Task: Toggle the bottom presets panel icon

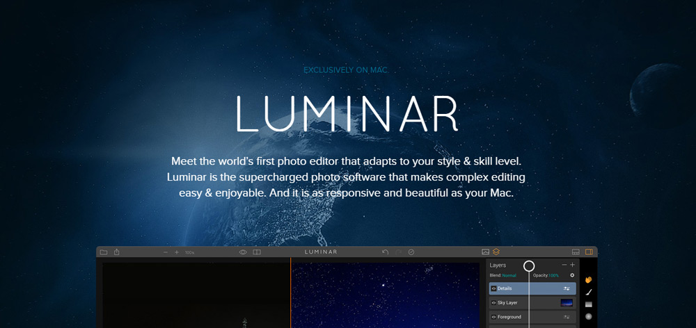Action: pyautogui.click(x=576, y=252)
